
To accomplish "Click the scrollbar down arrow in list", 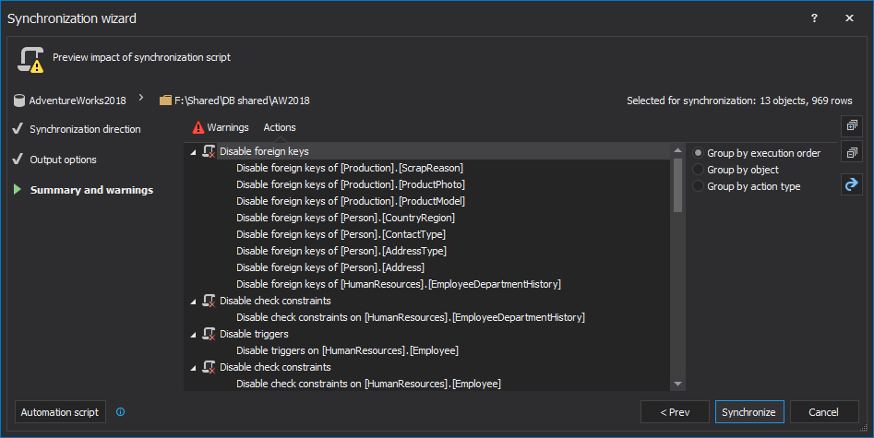I will point(678,384).
